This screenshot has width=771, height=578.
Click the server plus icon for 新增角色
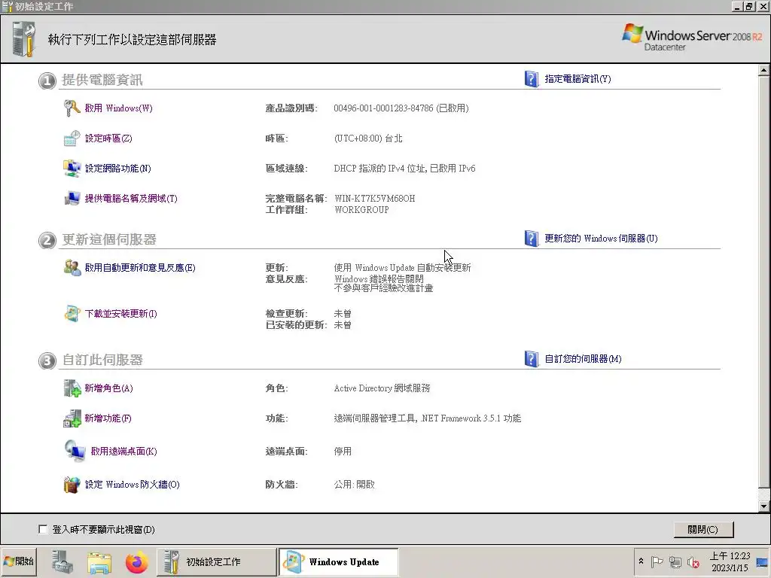coord(72,388)
